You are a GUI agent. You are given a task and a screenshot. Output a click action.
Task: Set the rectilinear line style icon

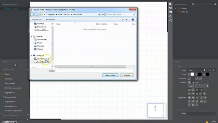click(x=189, y=79)
